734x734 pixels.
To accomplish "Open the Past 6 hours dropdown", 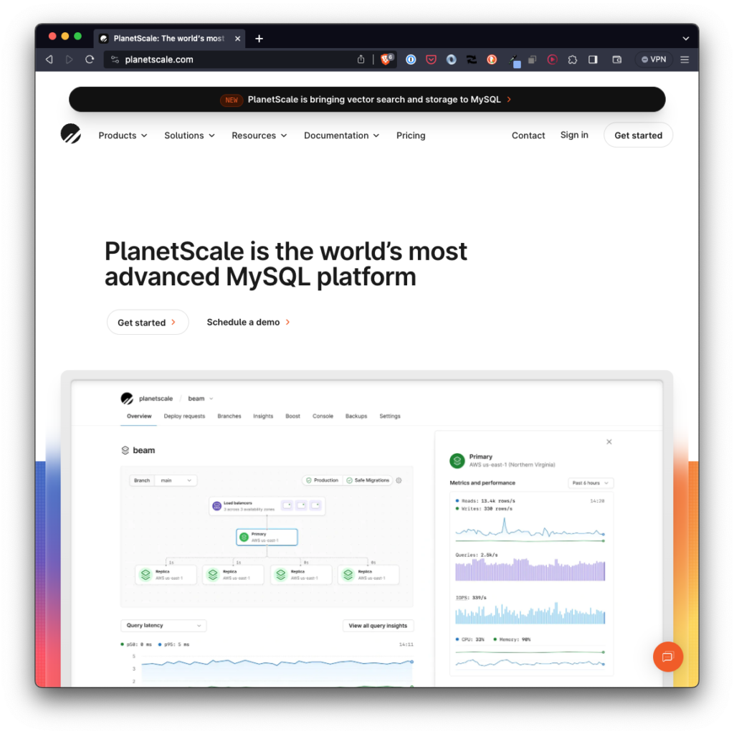I will coord(591,482).
